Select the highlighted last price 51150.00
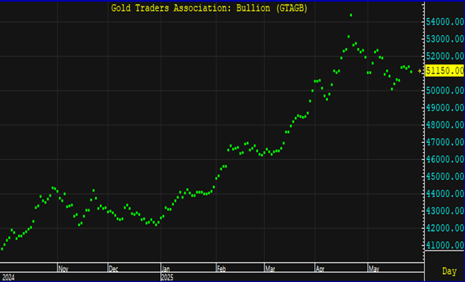465x282 pixels. 444,71
